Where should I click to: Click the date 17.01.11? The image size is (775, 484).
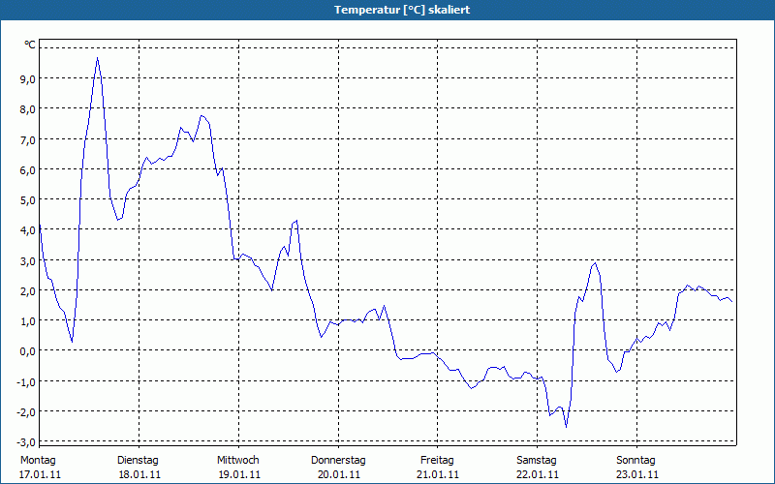(40, 474)
